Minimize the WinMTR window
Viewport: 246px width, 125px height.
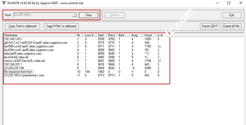coord(217,3)
